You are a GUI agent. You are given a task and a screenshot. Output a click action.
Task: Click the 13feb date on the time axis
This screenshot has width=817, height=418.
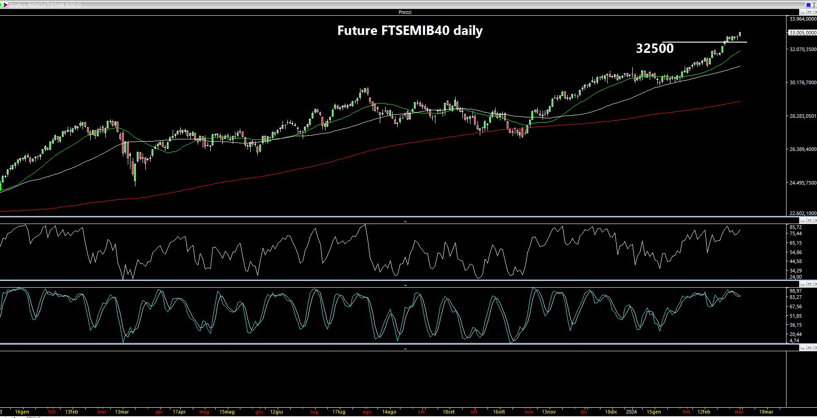click(x=72, y=412)
